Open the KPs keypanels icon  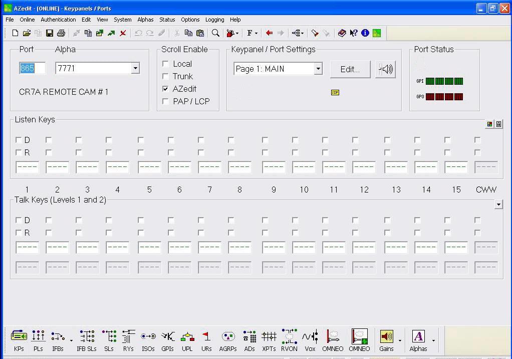point(19,340)
